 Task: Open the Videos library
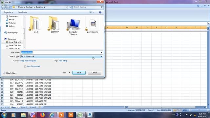tap(10, 26)
